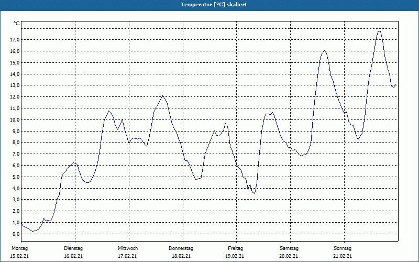Click the 15,0 y-axis label
The height and width of the screenshot is (262, 419).
[15, 62]
